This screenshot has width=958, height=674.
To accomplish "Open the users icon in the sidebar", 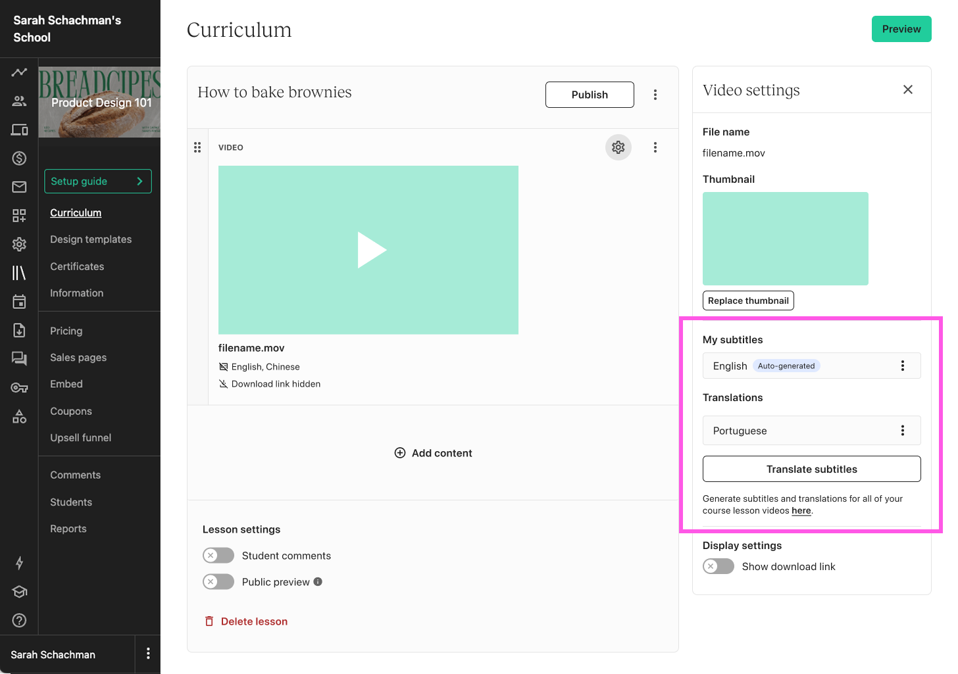I will pos(19,101).
